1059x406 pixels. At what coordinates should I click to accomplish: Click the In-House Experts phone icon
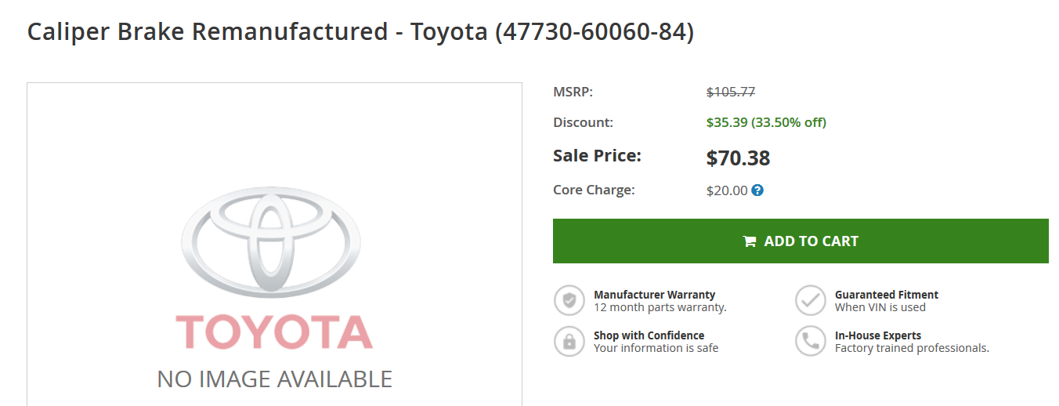811,341
